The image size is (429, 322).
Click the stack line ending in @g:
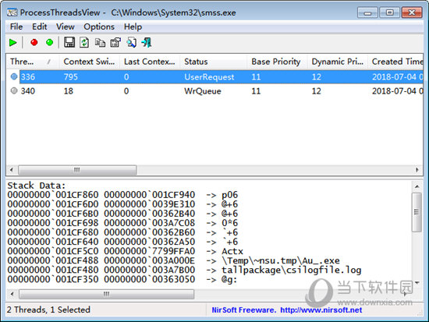click(122, 279)
